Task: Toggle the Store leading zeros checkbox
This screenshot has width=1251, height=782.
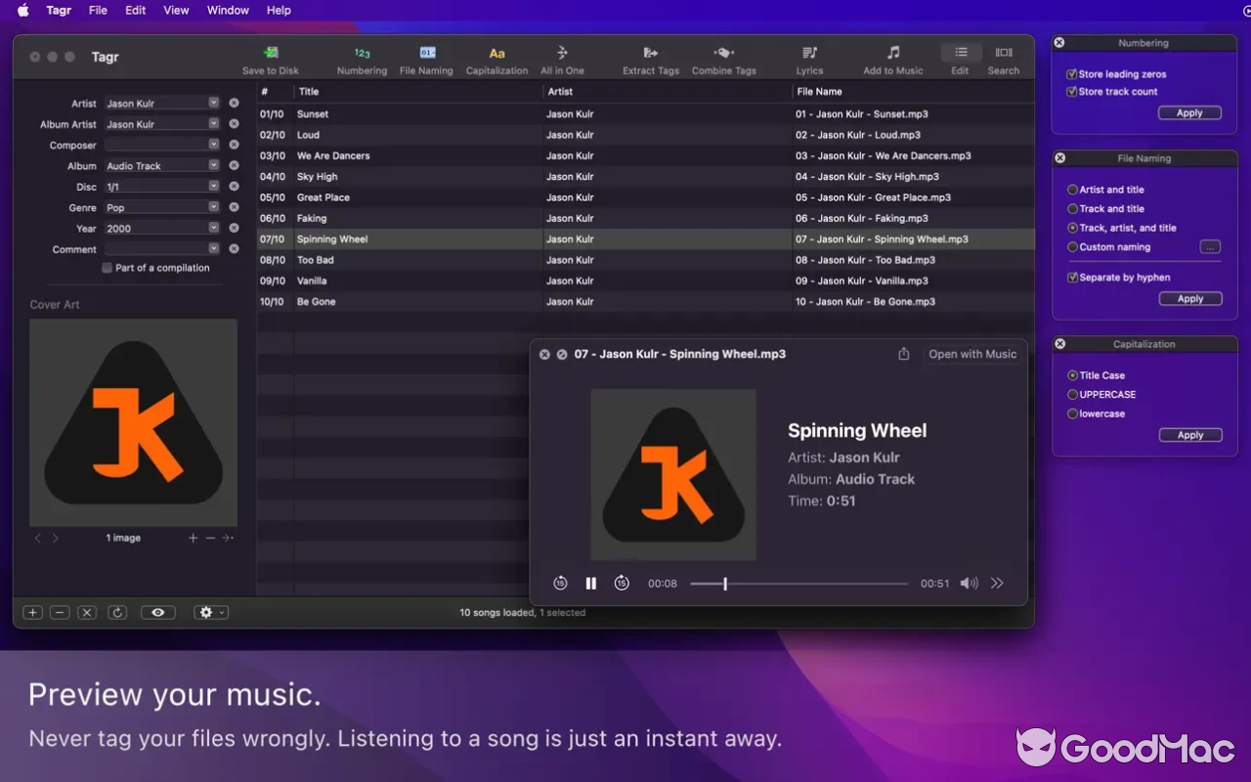Action: coord(1072,74)
